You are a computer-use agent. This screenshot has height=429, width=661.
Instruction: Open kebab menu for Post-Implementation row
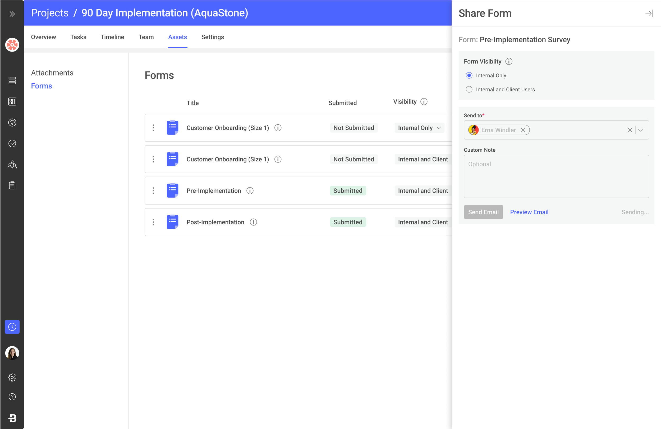tap(153, 222)
